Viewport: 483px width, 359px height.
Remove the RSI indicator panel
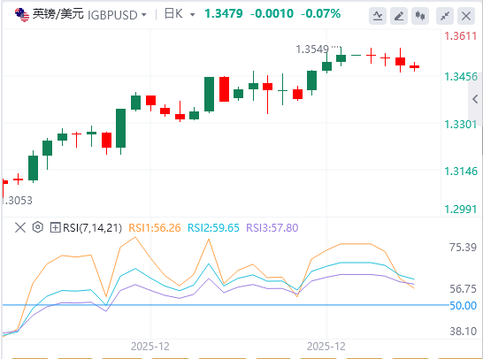coord(20,228)
